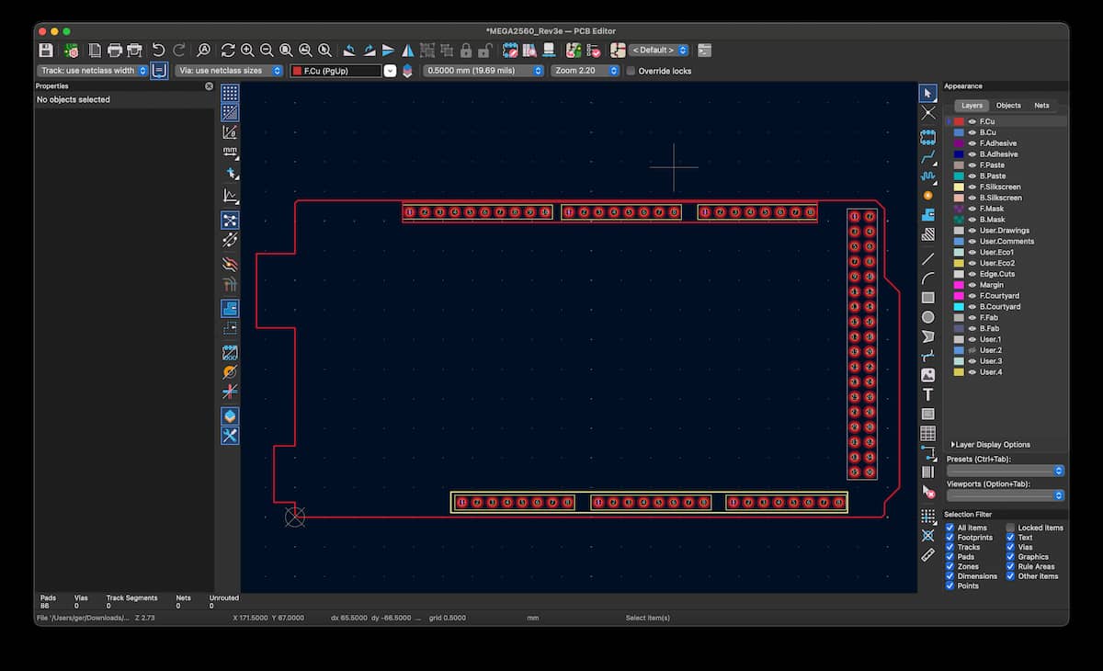
Task: Click the Margin layer magenta swatch
Action: point(959,285)
